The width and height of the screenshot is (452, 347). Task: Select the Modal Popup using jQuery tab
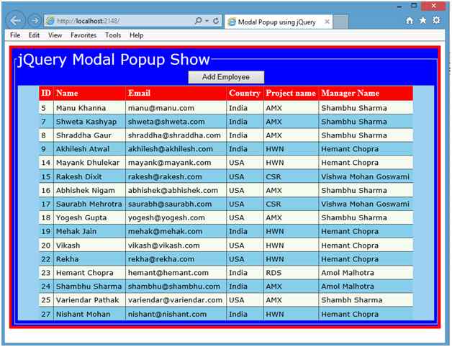coord(279,22)
